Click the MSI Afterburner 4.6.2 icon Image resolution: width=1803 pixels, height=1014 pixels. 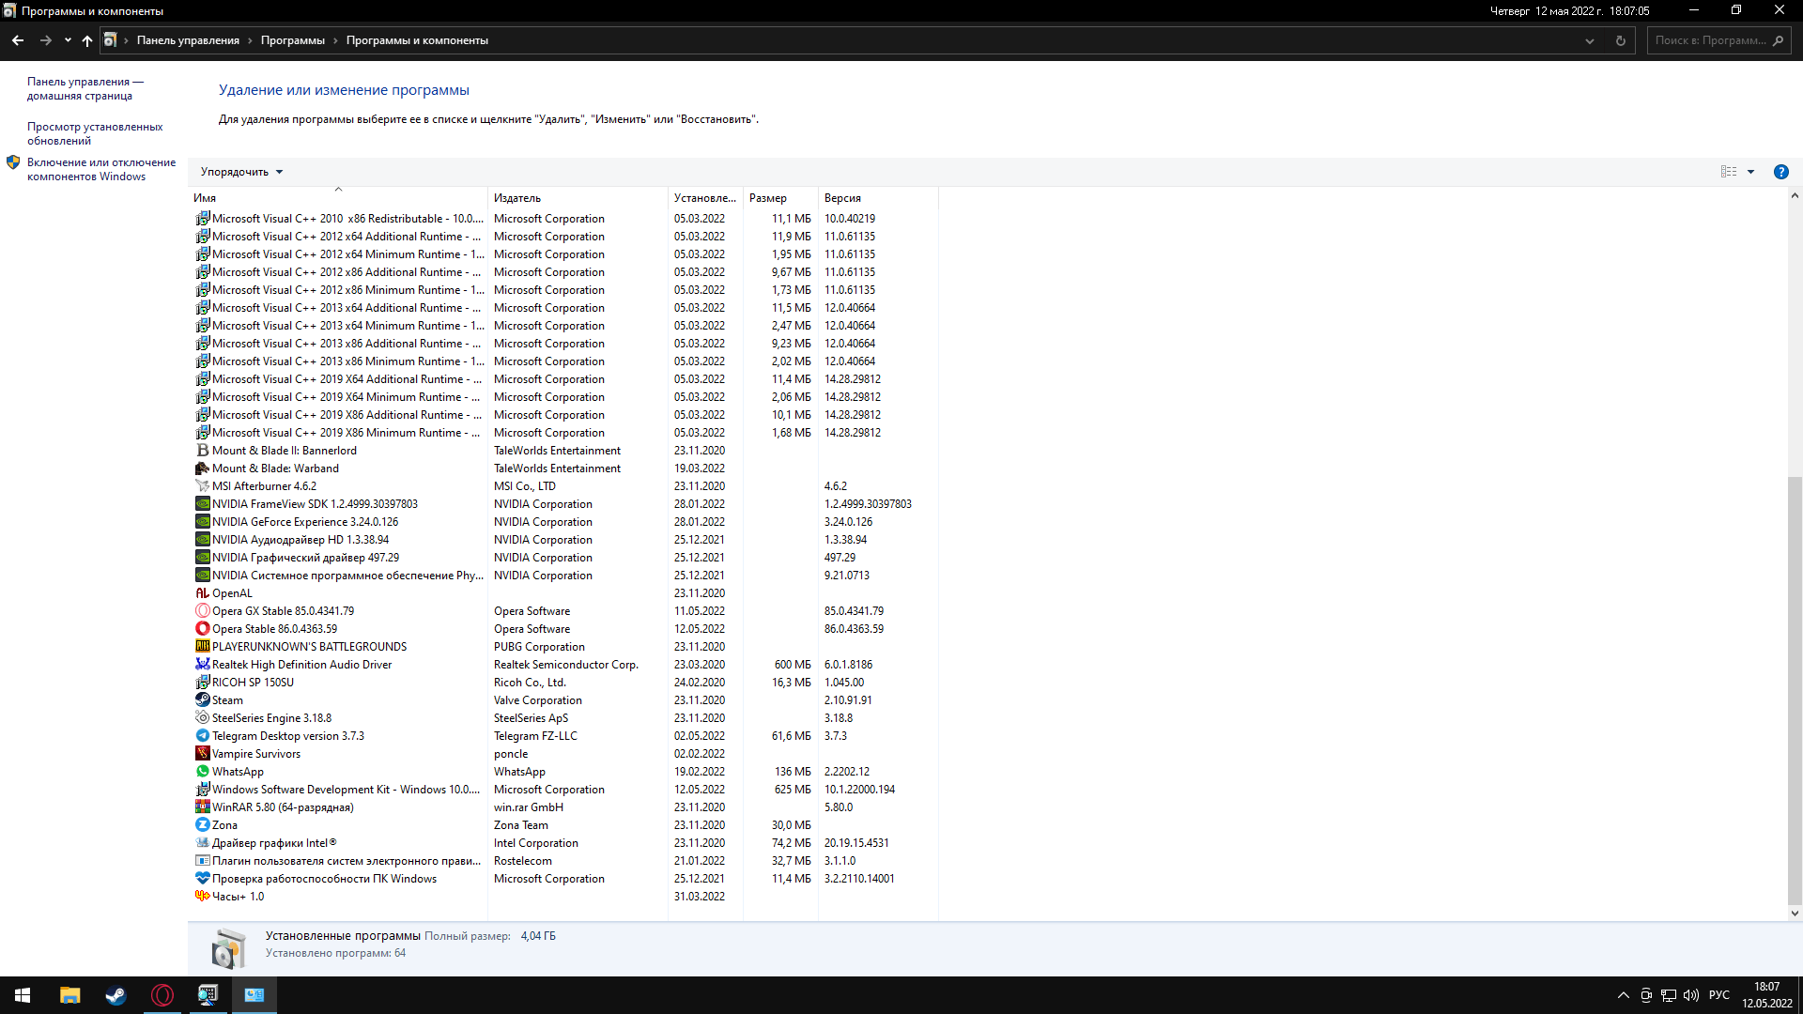202,486
